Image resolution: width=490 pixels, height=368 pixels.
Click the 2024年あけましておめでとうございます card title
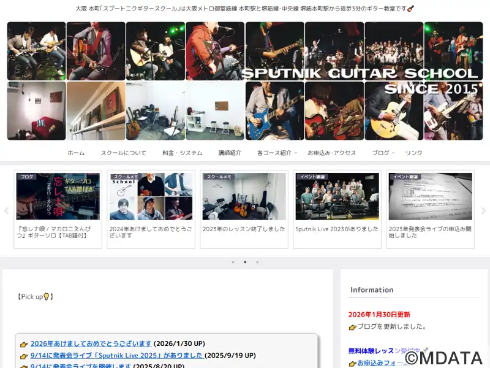[x=151, y=232]
